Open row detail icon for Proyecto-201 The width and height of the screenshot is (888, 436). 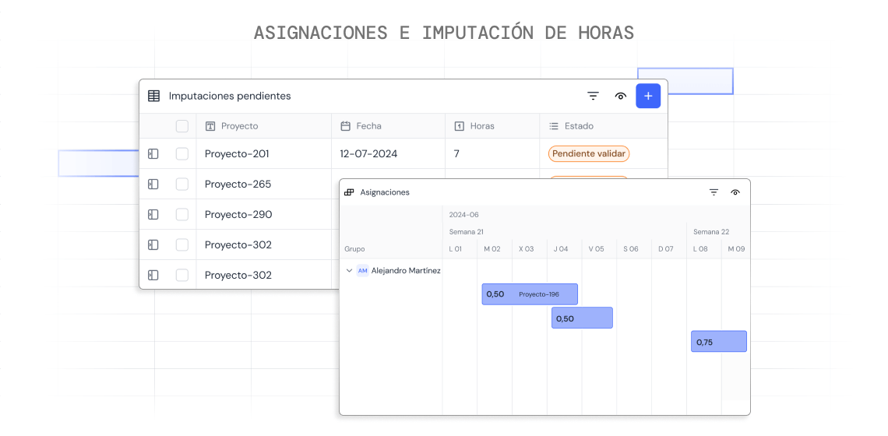(x=153, y=153)
